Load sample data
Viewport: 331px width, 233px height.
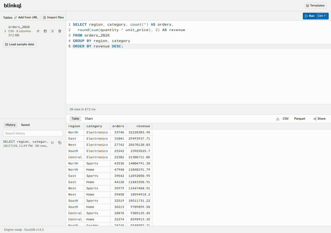tap(20, 45)
